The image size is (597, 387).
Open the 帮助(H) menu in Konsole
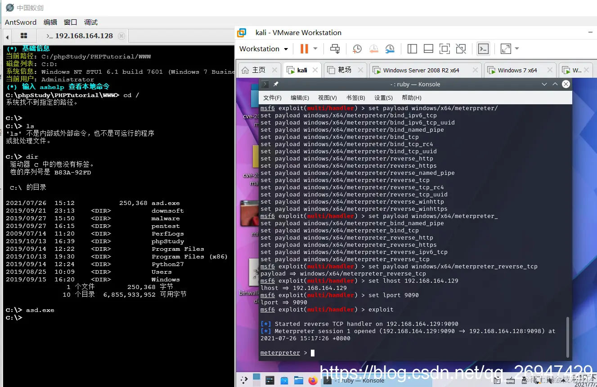tap(411, 98)
